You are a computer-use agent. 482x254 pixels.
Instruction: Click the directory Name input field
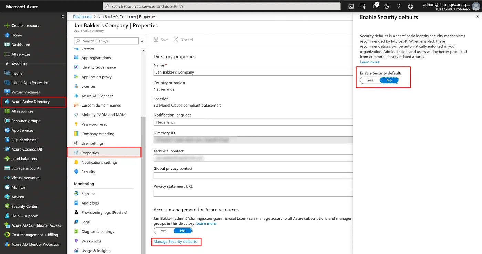tap(253, 72)
